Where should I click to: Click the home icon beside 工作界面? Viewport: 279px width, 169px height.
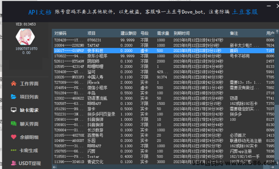click(14, 84)
